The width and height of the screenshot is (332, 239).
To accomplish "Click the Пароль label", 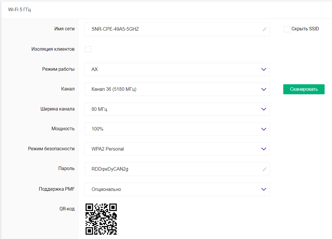I will tap(66, 169).
